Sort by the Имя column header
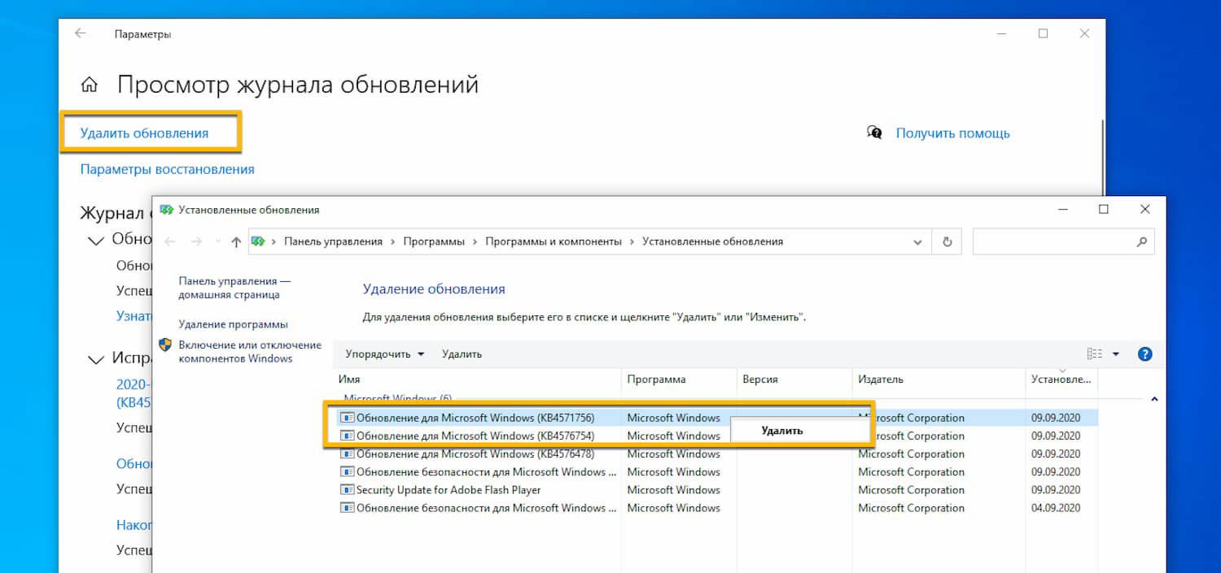The width and height of the screenshot is (1221, 573). [x=479, y=379]
